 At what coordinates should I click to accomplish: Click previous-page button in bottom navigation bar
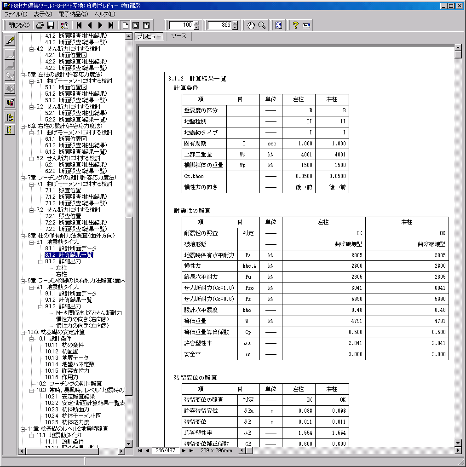click(x=147, y=450)
